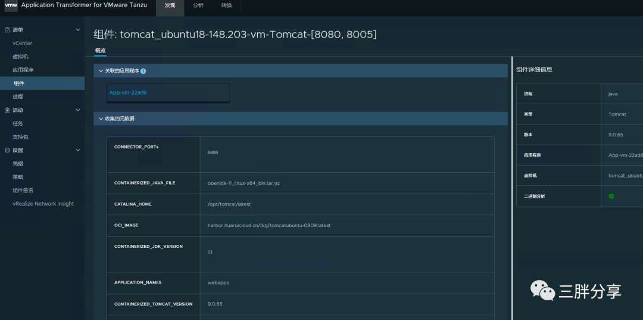Click the CONTAINERIZED_TOMCAT_VERSION value 9.0.65
The height and width of the screenshot is (320, 643).
pos(215,304)
